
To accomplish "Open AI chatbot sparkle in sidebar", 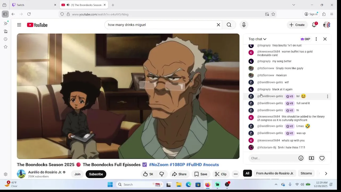I will (x=6, y=23).
